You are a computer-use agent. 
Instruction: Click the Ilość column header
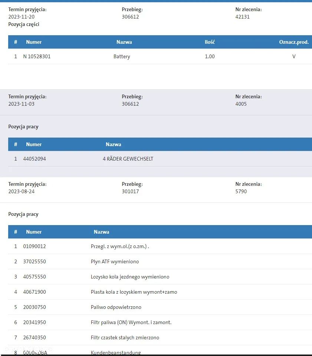(210, 42)
